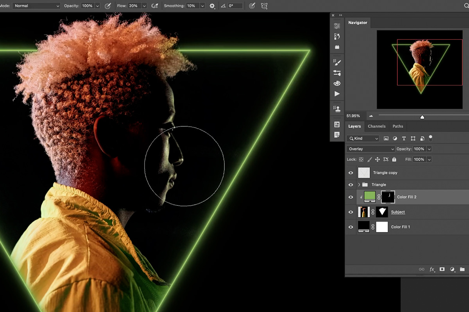Open the Properties adjustments icon in the dock
This screenshot has height=312, width=469.
337,26
